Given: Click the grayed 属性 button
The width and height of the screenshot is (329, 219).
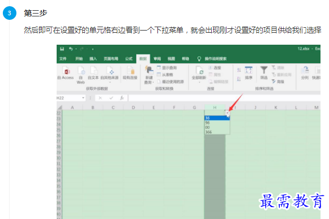Looking at the screenshot, I should (215, 75).
